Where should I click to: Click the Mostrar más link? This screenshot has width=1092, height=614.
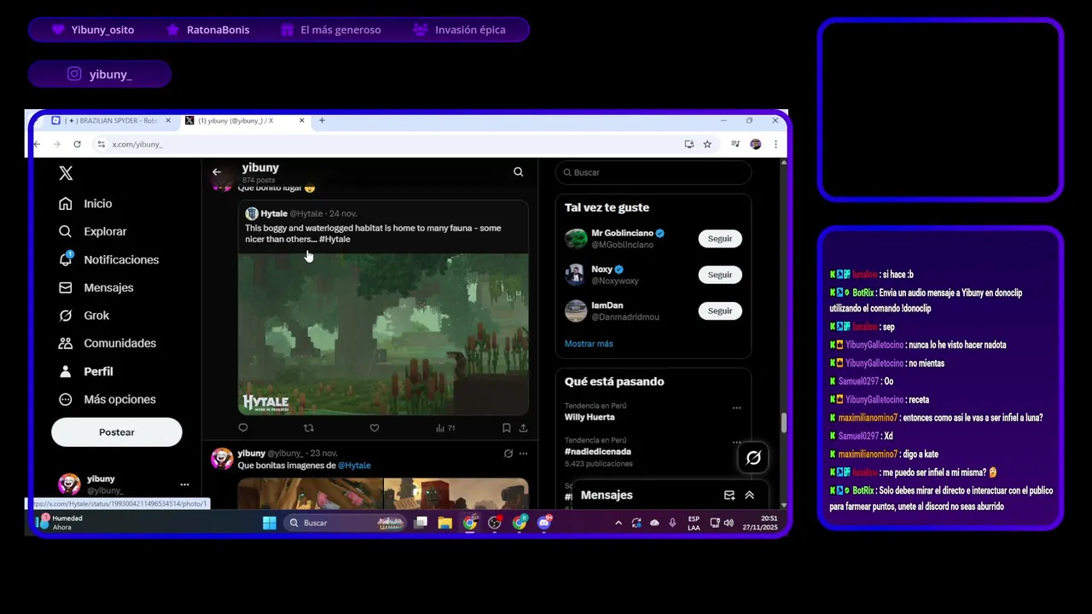pos(589,344)
